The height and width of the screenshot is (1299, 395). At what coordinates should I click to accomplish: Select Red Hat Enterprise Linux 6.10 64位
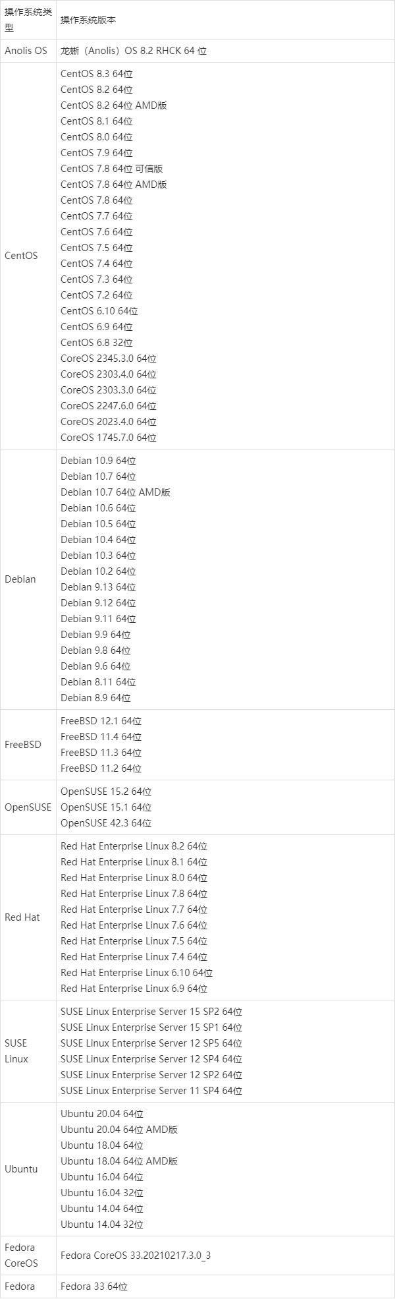tap(137, 973)
